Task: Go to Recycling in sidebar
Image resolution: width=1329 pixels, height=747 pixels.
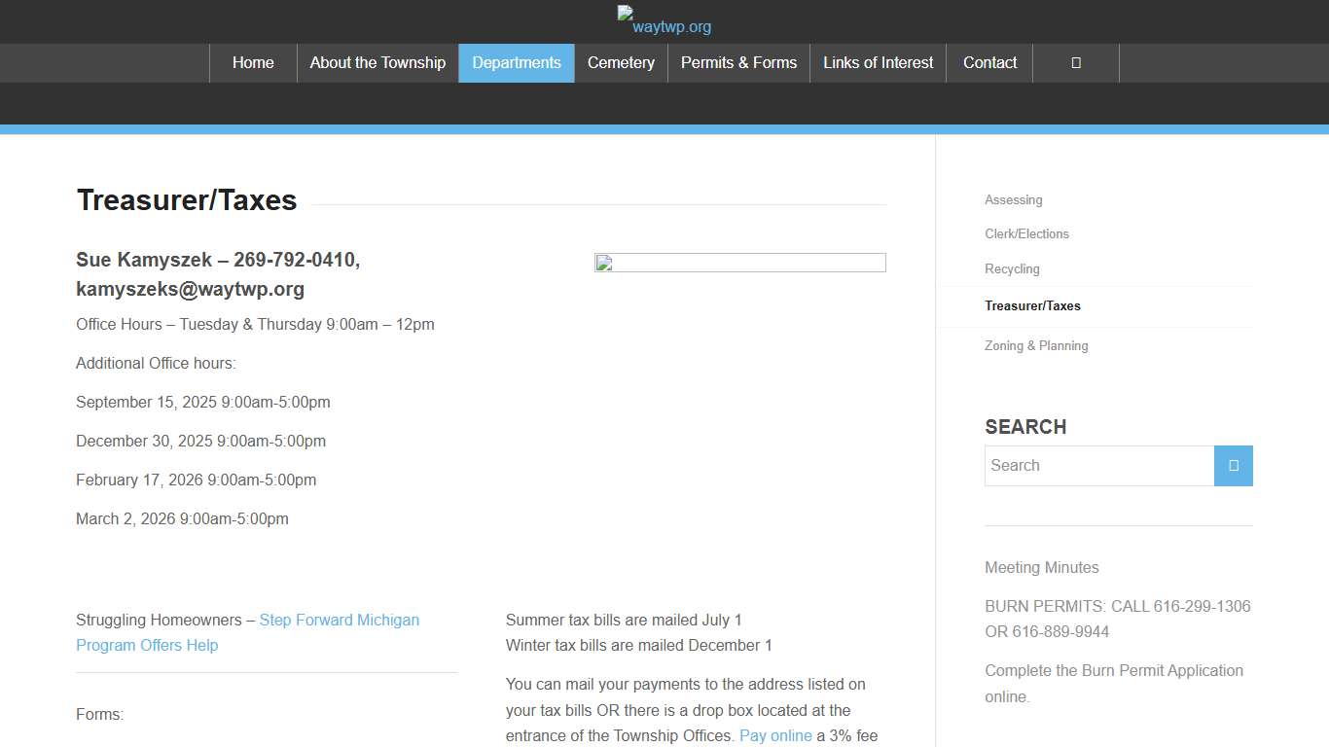Action: (1012, 269)
